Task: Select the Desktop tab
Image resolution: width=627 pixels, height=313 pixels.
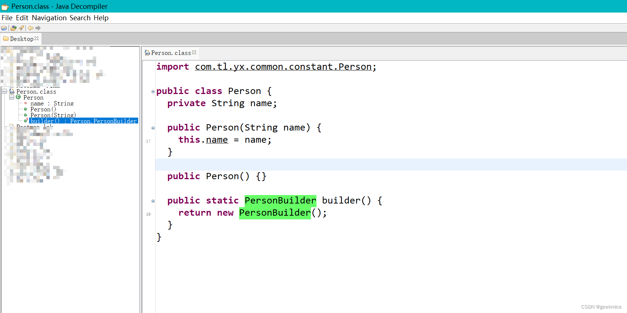Action: 21,39
